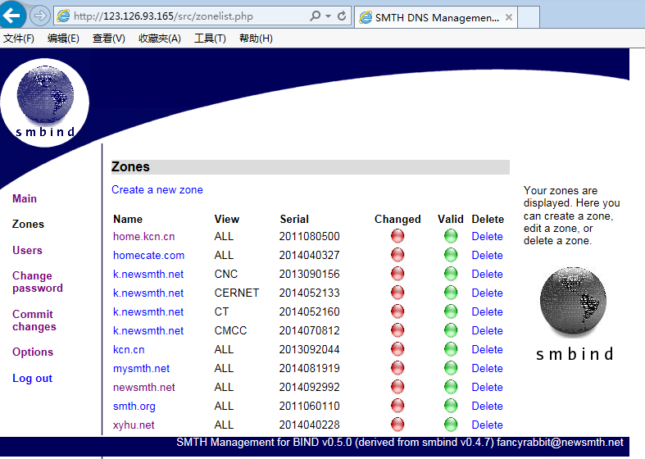Click green Valid indicator for homecate.com
The width and height of the screenshot is (645, 459).
pyautogui.click(x=451, y=255)
